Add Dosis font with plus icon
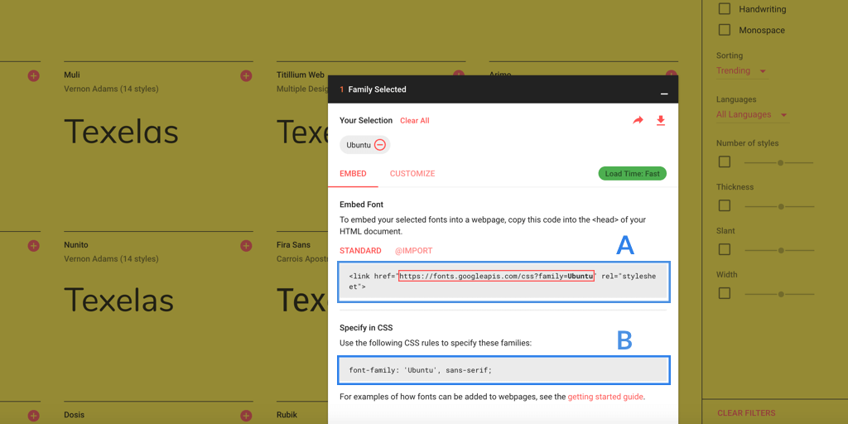The image size is (848, 424). 246,416
